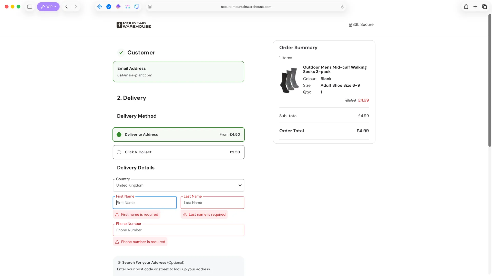Open the Share sheet icon
The image size is (492, 276).
point(466,7)
